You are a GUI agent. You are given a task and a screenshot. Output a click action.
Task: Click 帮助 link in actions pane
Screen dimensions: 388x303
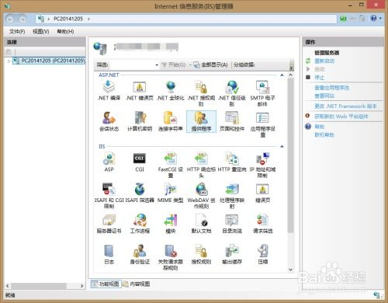point(319,127)
